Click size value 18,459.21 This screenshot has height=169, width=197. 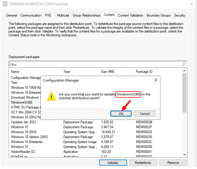point(108,132)
